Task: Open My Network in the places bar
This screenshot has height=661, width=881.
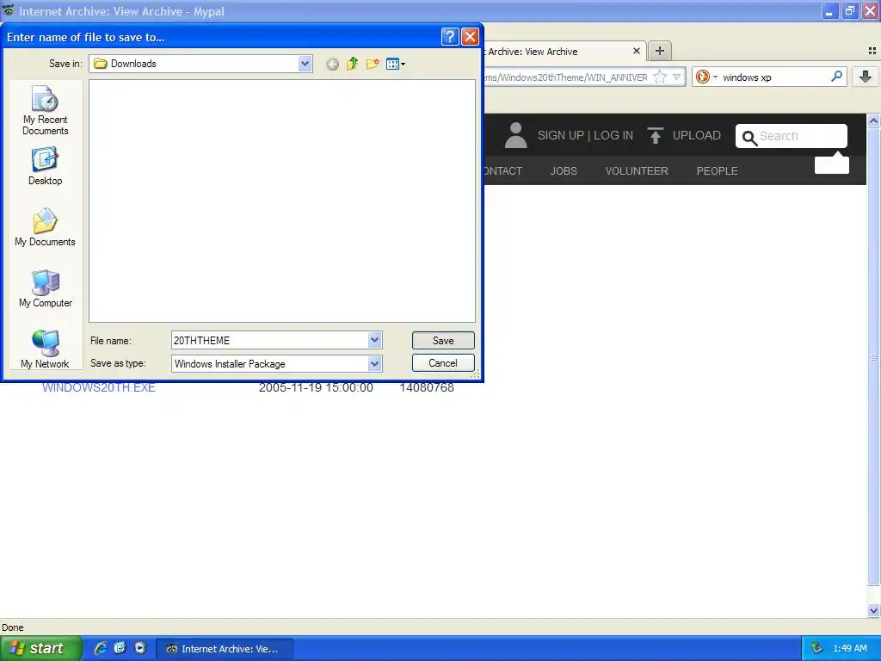Action: pos(45,349)
